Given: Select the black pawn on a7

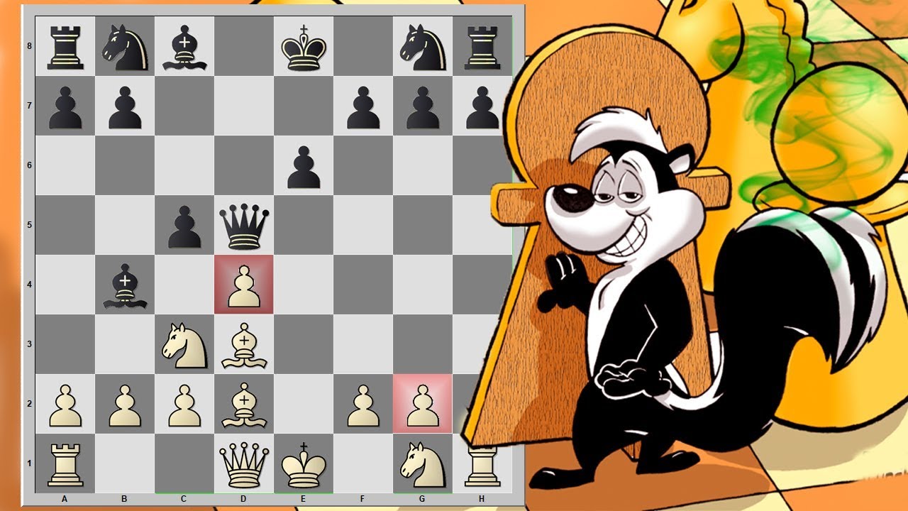Looking at the screenshot, I should pyautogui.click(x=65, y=106).
